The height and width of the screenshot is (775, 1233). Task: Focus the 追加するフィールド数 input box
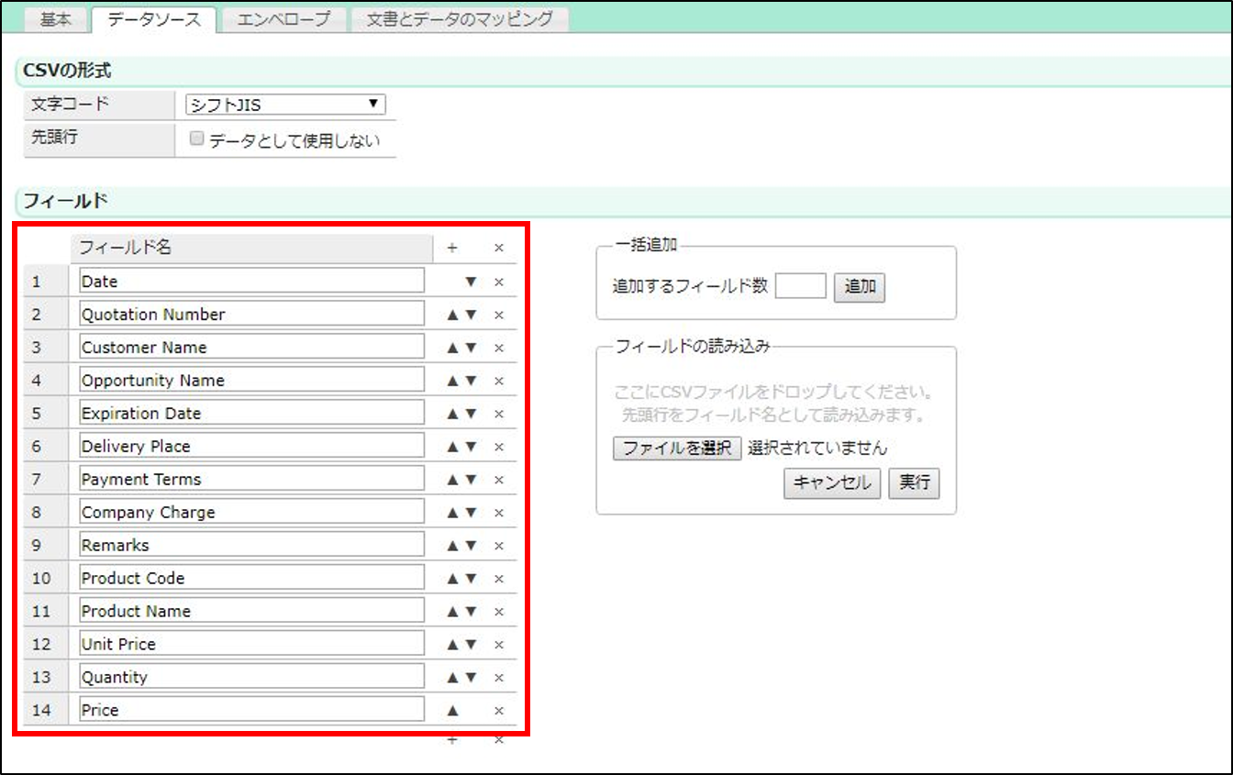click(801, 286)
